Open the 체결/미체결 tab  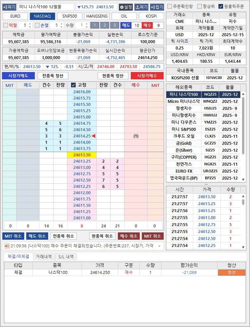(x=18, y=257)
